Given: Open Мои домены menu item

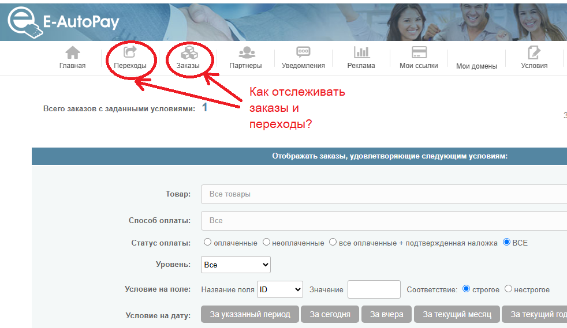Looking at the screenshot, I should pyautogui.click(x=476, y=66).
